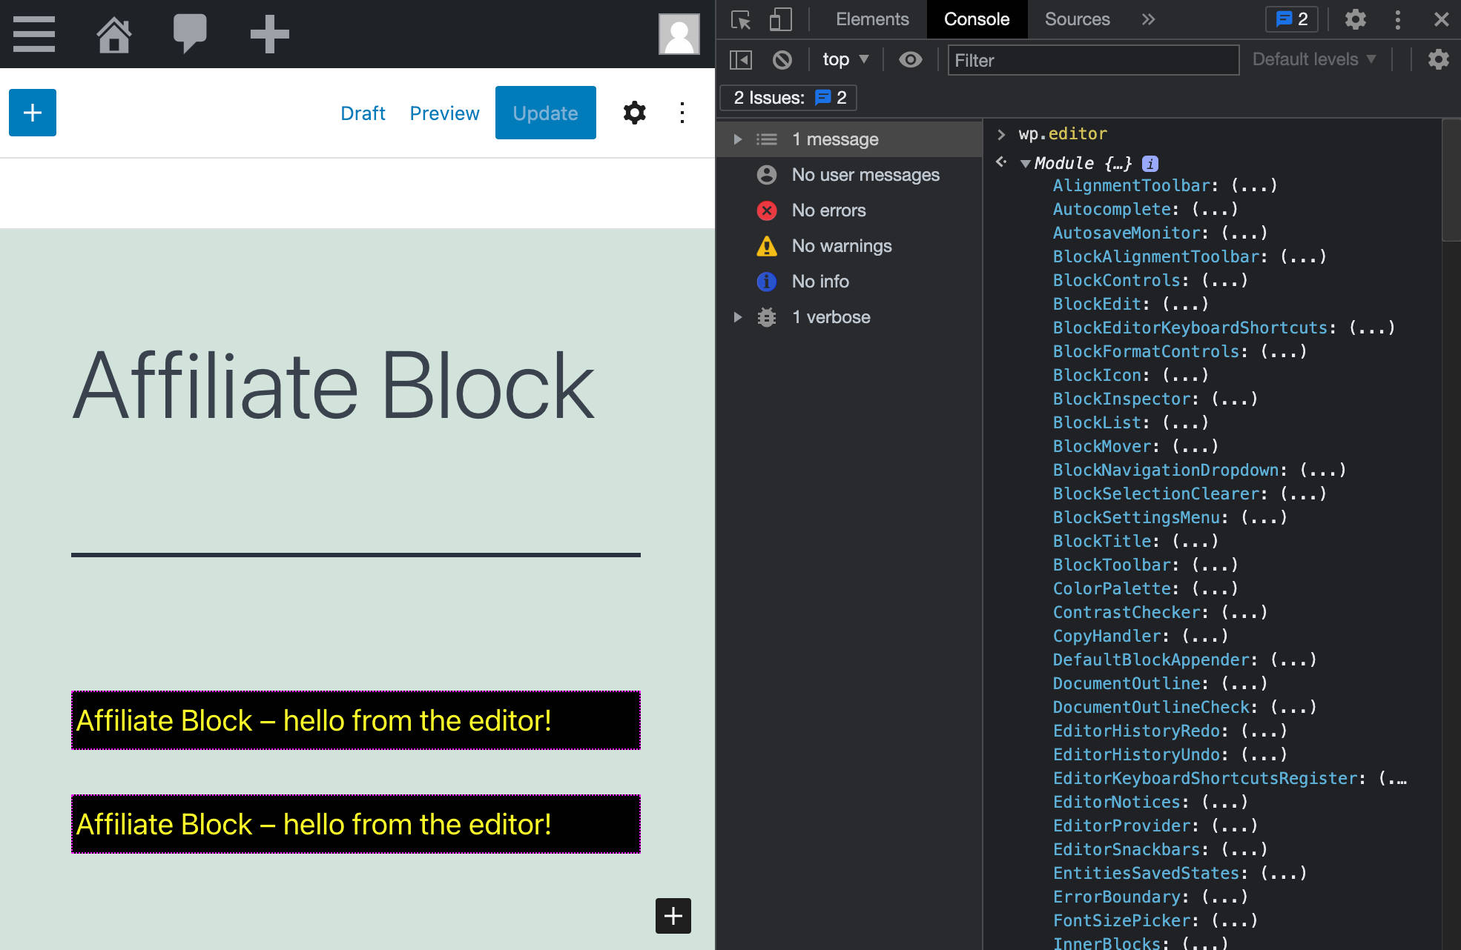Open console settings gear in filter bar

click(x=1438, y=59)
